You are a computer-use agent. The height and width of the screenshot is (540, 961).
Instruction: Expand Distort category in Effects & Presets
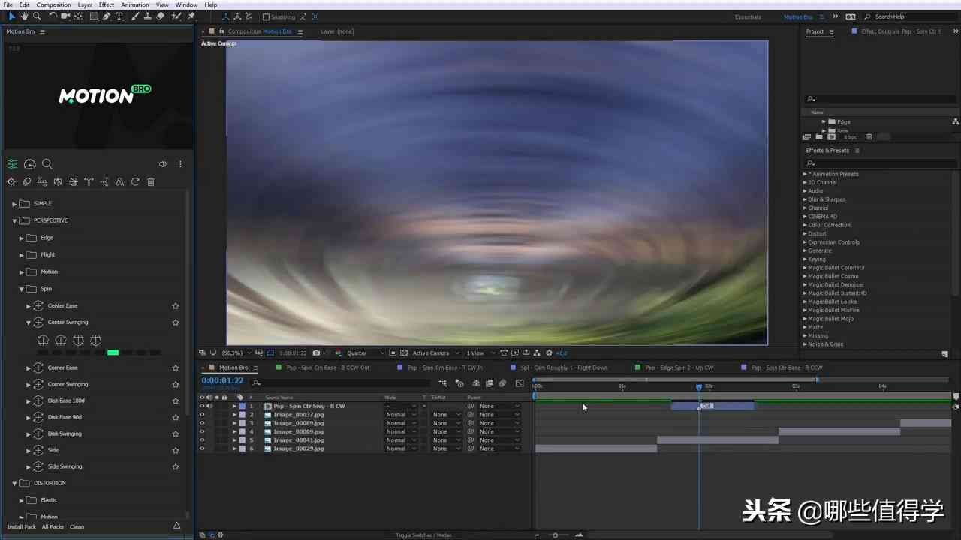[x=805, y=233]
